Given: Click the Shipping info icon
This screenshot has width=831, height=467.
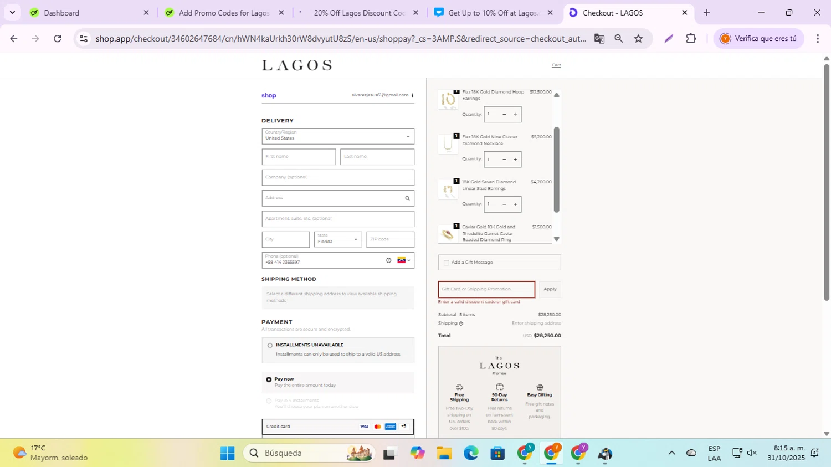Looking at the screenshot, I should [461, 324].
